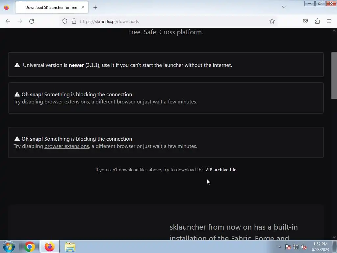Click the Firefox logo in title bar
The width and height of the screenshot is (337, 253).
point(7,8)
